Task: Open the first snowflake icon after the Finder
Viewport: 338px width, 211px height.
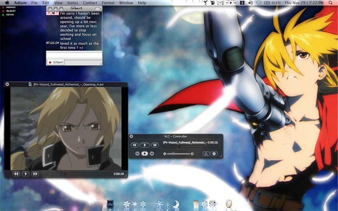Action: (x=126, y=204)
